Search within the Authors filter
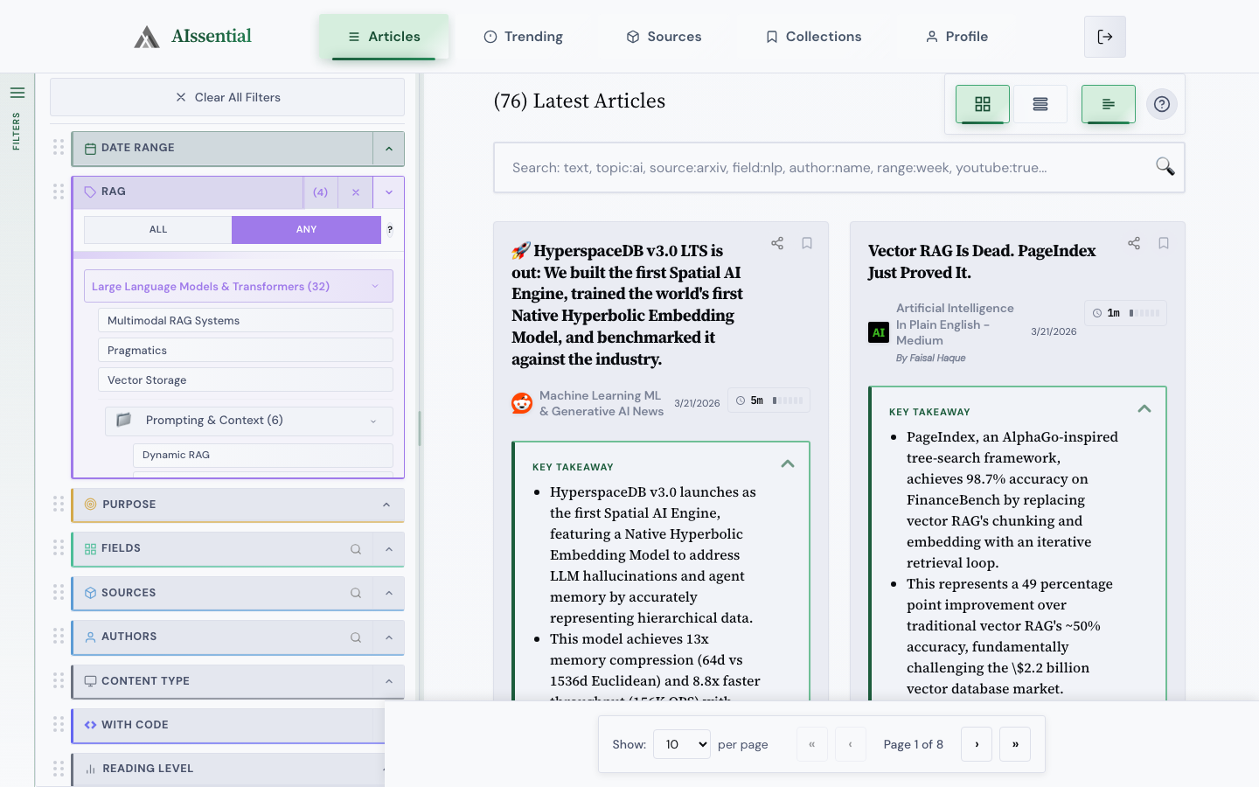This screenshot has width=1259, height=787. [x=356, y=637]
